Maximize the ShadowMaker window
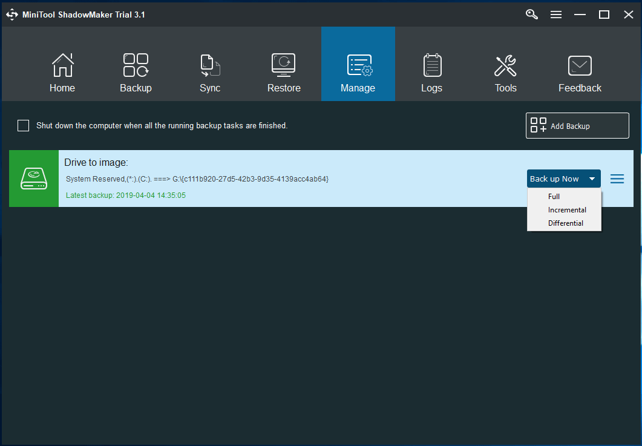 [x=604, y=15]
